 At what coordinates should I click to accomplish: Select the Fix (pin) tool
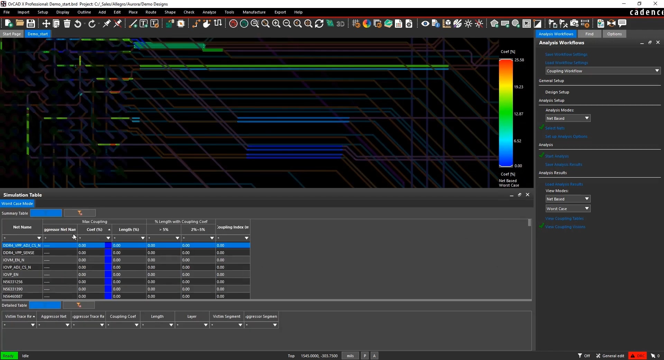[107, 24]
